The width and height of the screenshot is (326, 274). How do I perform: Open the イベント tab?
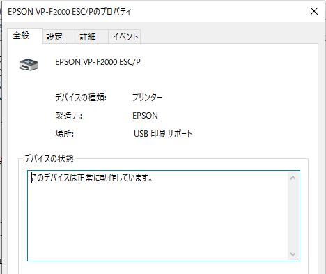tap(125, 37)
